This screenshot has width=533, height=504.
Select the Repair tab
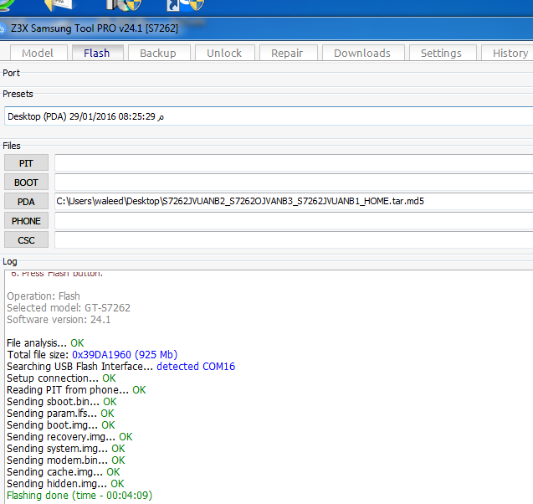point(288,53)
